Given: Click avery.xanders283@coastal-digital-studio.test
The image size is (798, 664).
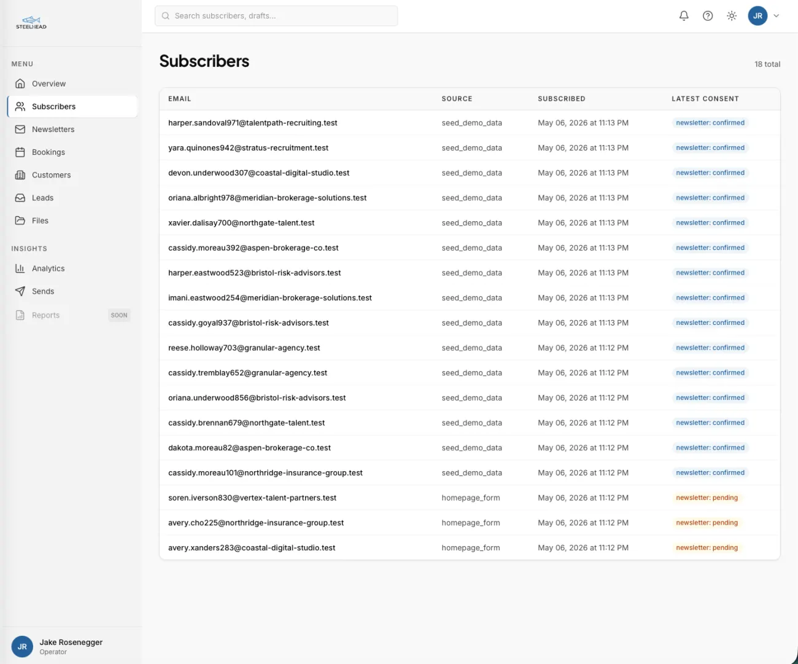Looking at the screenshot, I should pyautogui.click(x=252, y=548).
